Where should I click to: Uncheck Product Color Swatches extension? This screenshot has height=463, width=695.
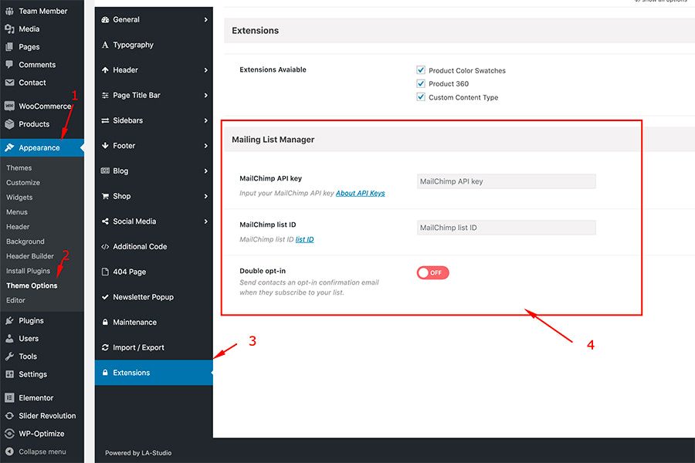(421, 70)
